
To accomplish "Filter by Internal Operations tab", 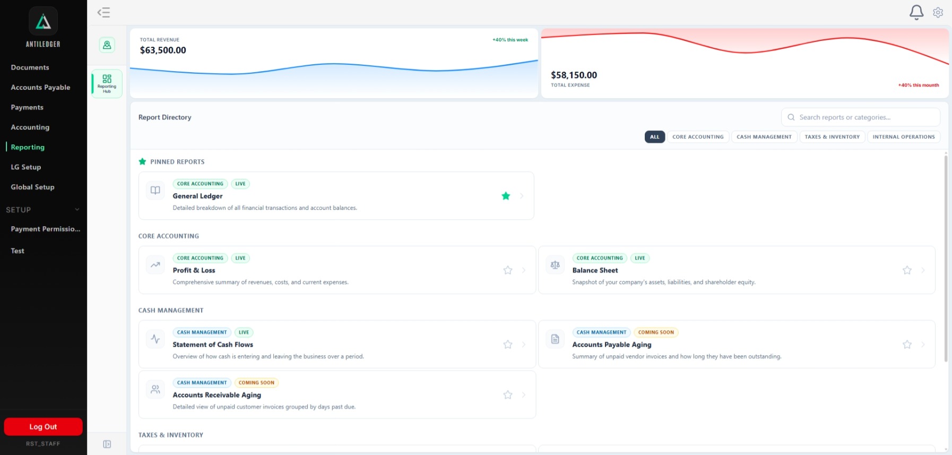I will coord(904,137).
